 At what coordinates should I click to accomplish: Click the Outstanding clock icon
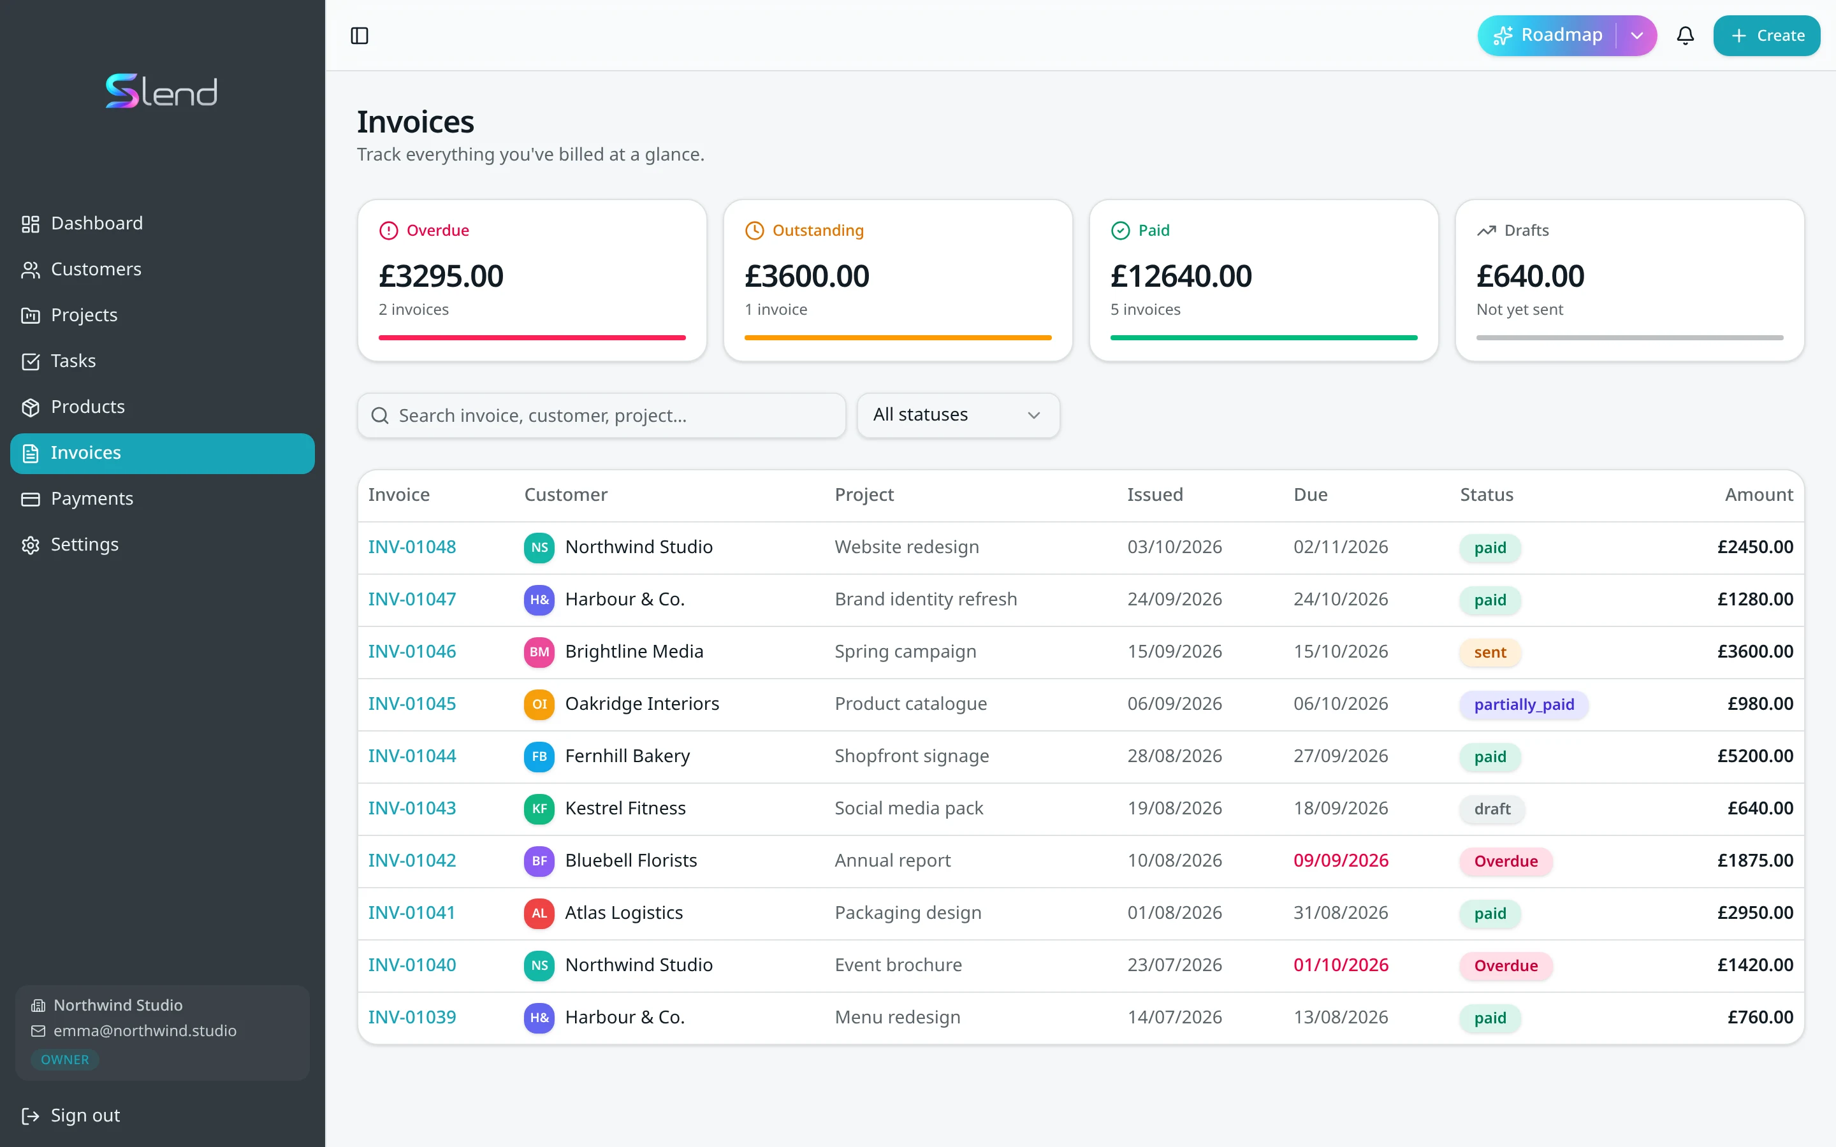pos(754,231)
